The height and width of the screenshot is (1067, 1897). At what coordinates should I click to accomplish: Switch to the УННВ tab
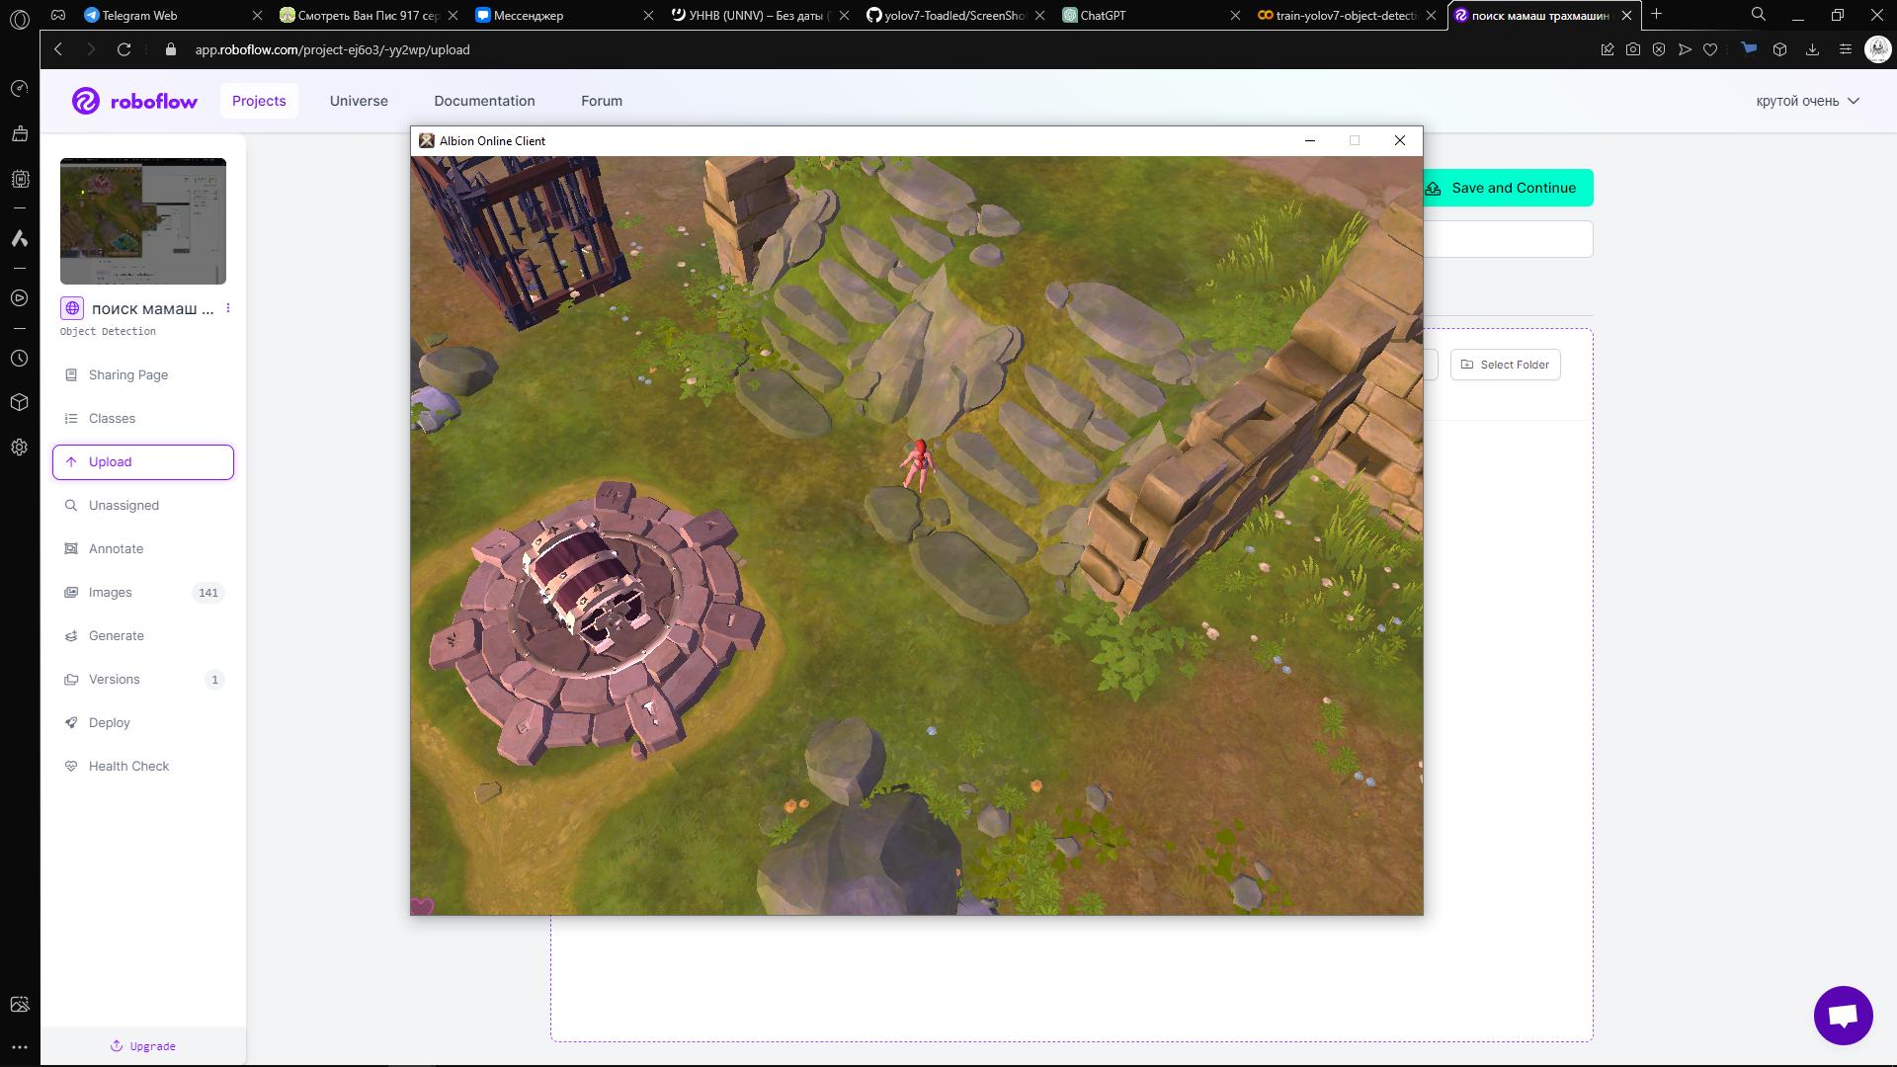tap(760, 15)
